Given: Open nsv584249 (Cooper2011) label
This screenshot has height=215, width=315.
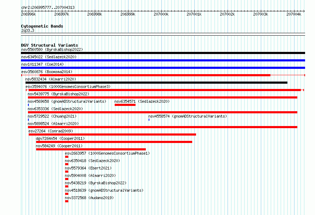Looking at the screenshot, I should click(59, 146).
